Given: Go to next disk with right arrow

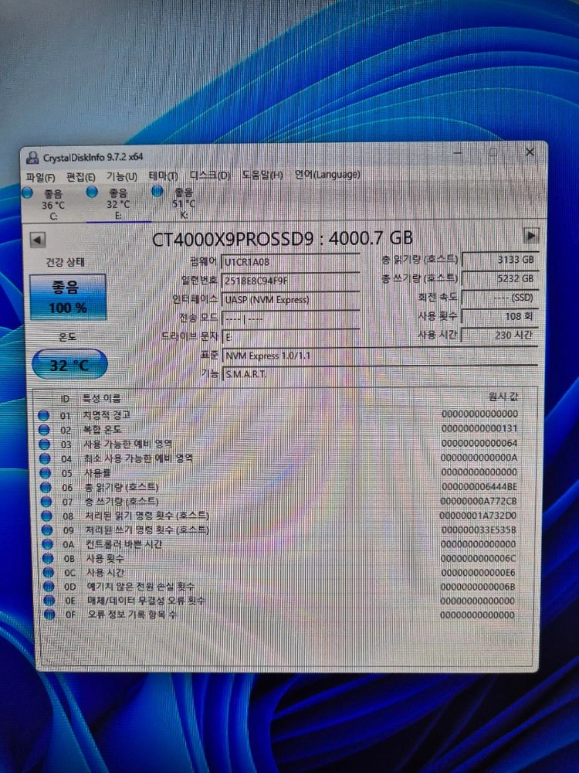Looking at the screenshot, I should click(x=530, y=235).
